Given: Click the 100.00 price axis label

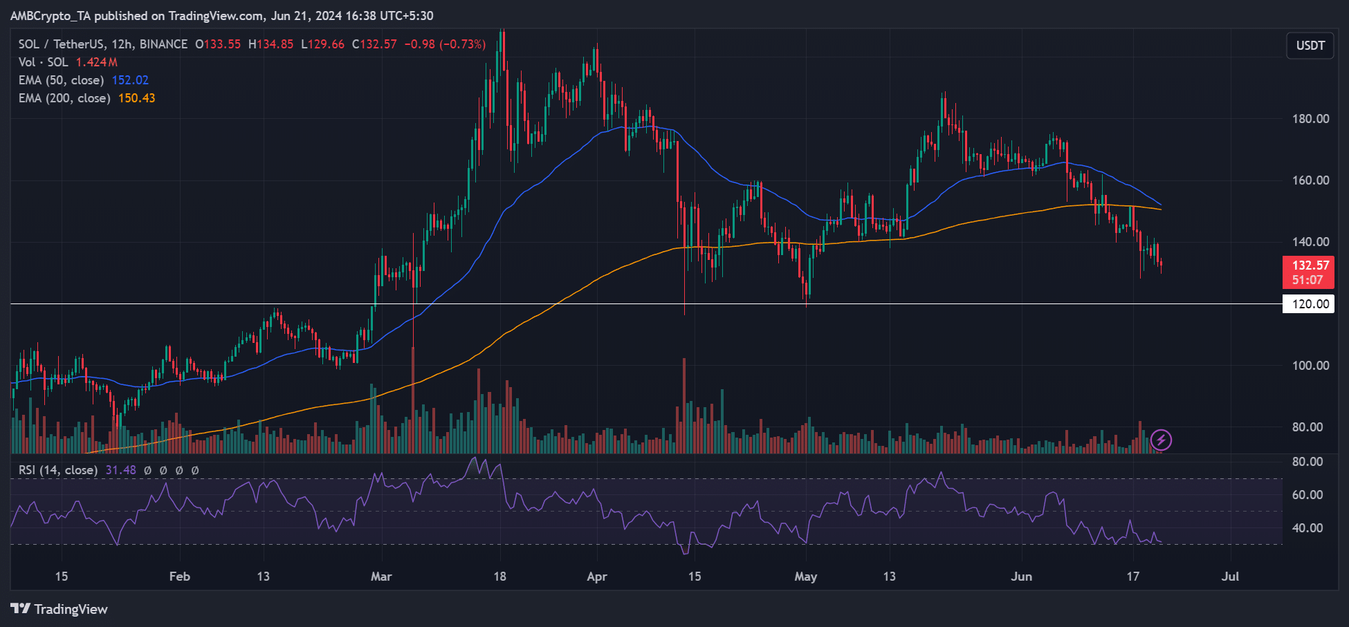Looking at the screenshot, I should click(1311, 366).
